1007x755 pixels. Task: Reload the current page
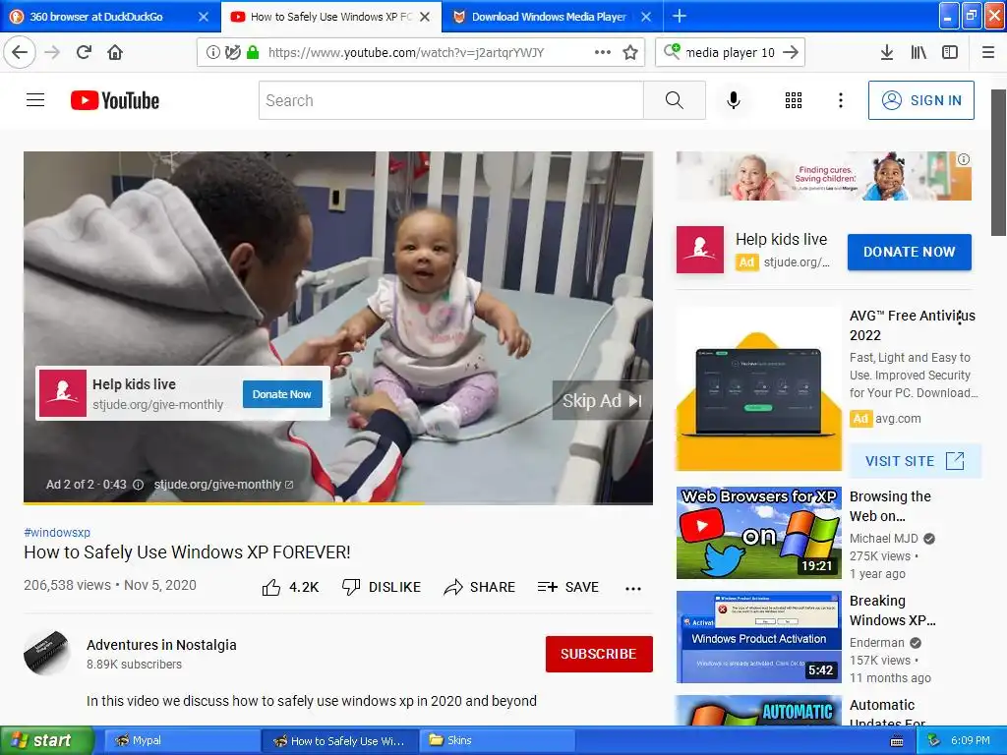click(x=84, y=52)
